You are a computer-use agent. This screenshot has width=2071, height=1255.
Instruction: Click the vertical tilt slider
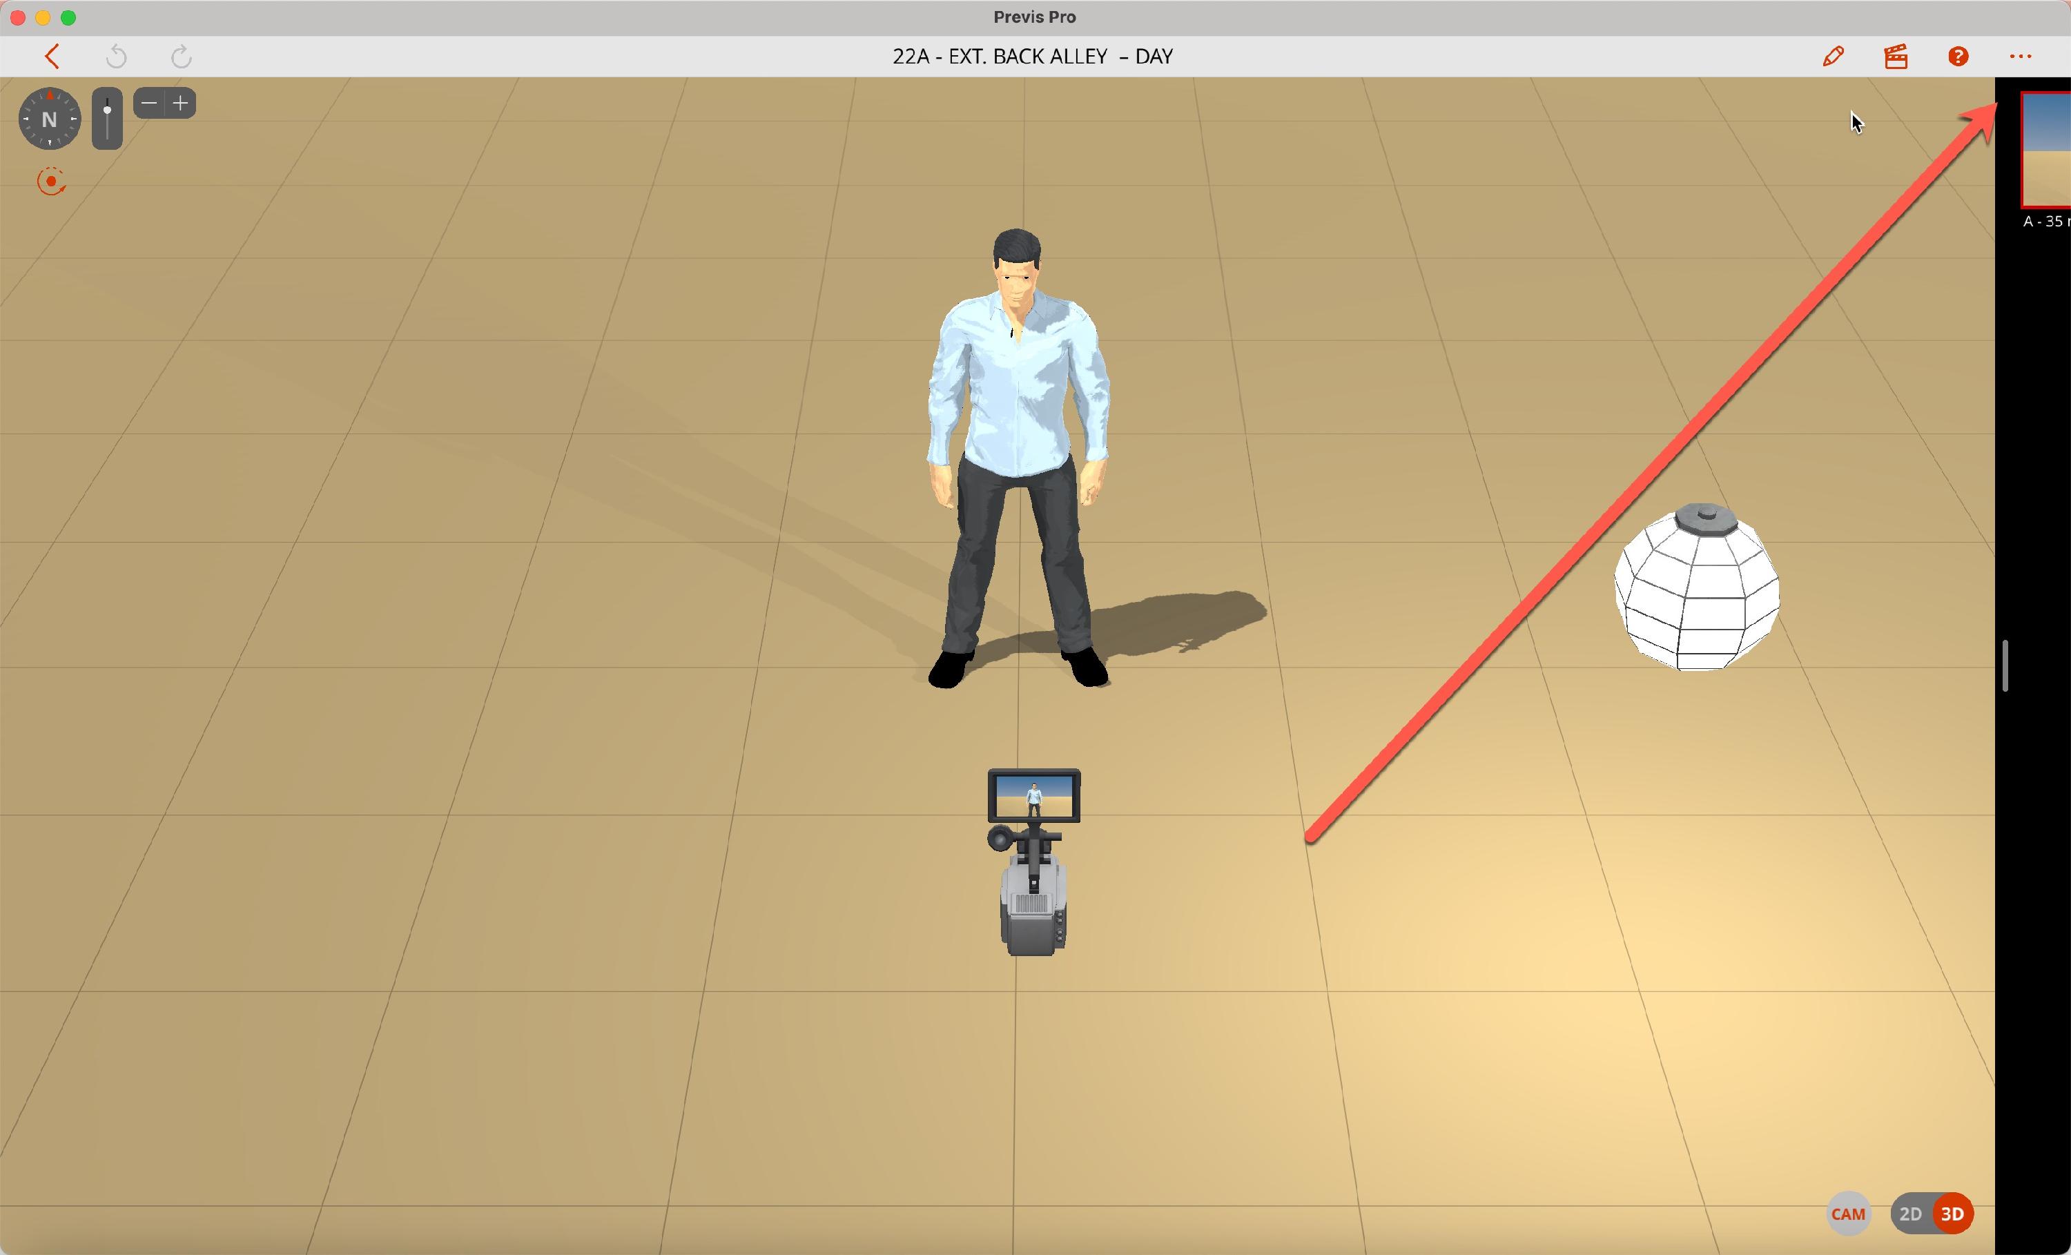click(107, 119)
